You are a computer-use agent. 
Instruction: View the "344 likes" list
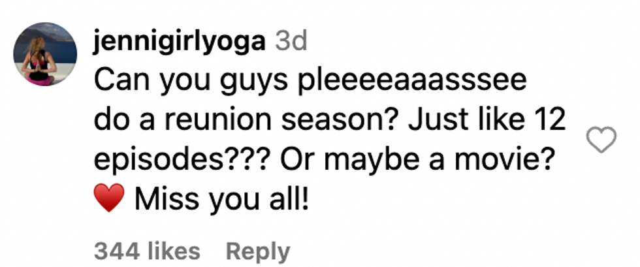147,251
